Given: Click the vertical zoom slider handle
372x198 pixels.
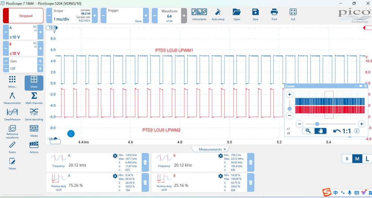Looking at the screenshot, I should (289, 108).
